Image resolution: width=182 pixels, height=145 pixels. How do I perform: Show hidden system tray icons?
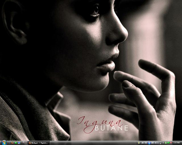[x=163, y=143]
